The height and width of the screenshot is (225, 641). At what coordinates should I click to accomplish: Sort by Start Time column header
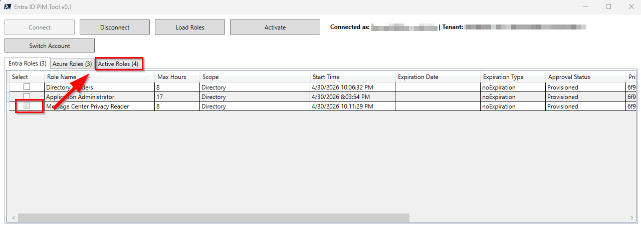pyautogui.click(x=352, y=77)
